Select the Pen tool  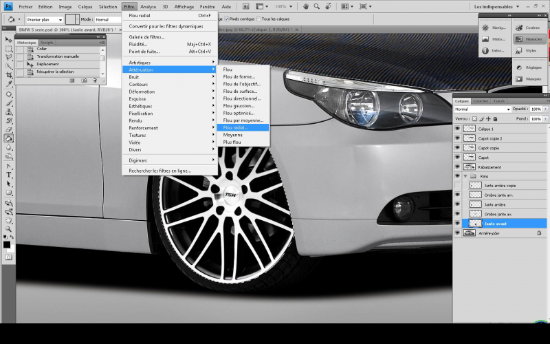click(x=9, y=166)
